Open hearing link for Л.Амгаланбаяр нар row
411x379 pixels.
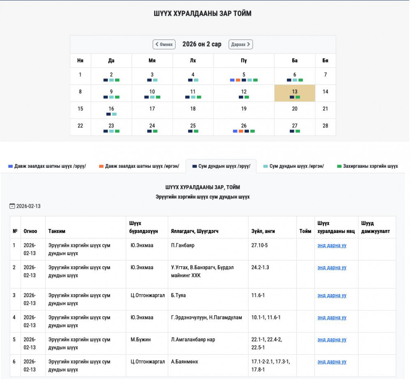(332, 340)
